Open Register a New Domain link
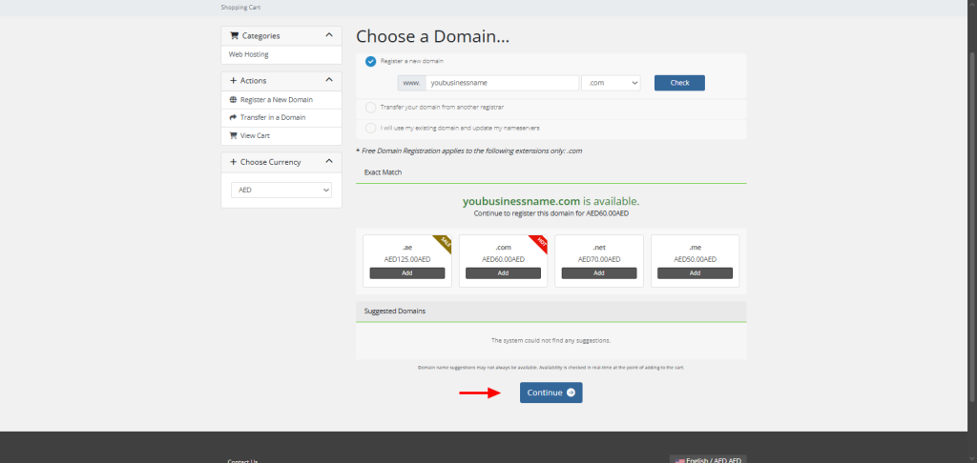This screenshot has height=463, width=977. (x=277, y=100)
